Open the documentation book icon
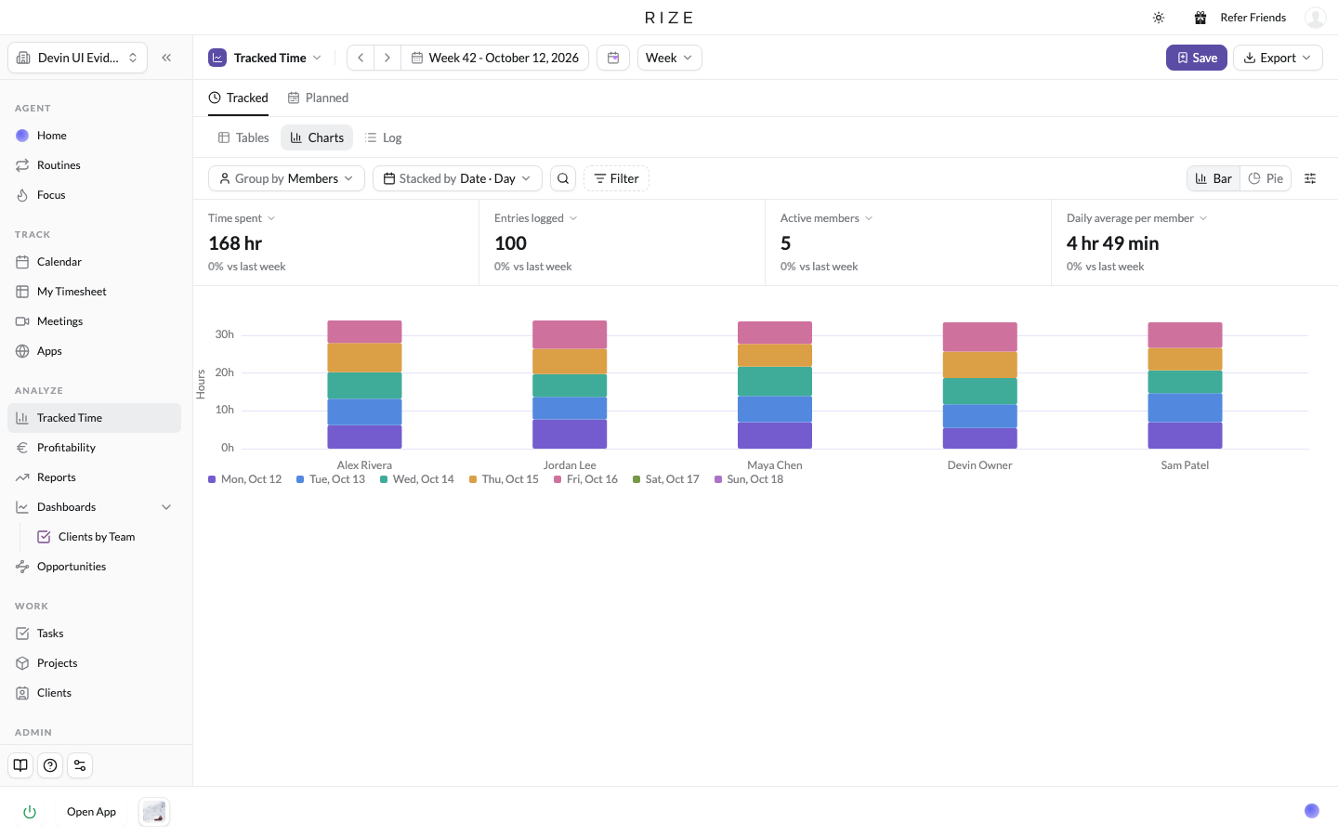 tap(20, 765)
